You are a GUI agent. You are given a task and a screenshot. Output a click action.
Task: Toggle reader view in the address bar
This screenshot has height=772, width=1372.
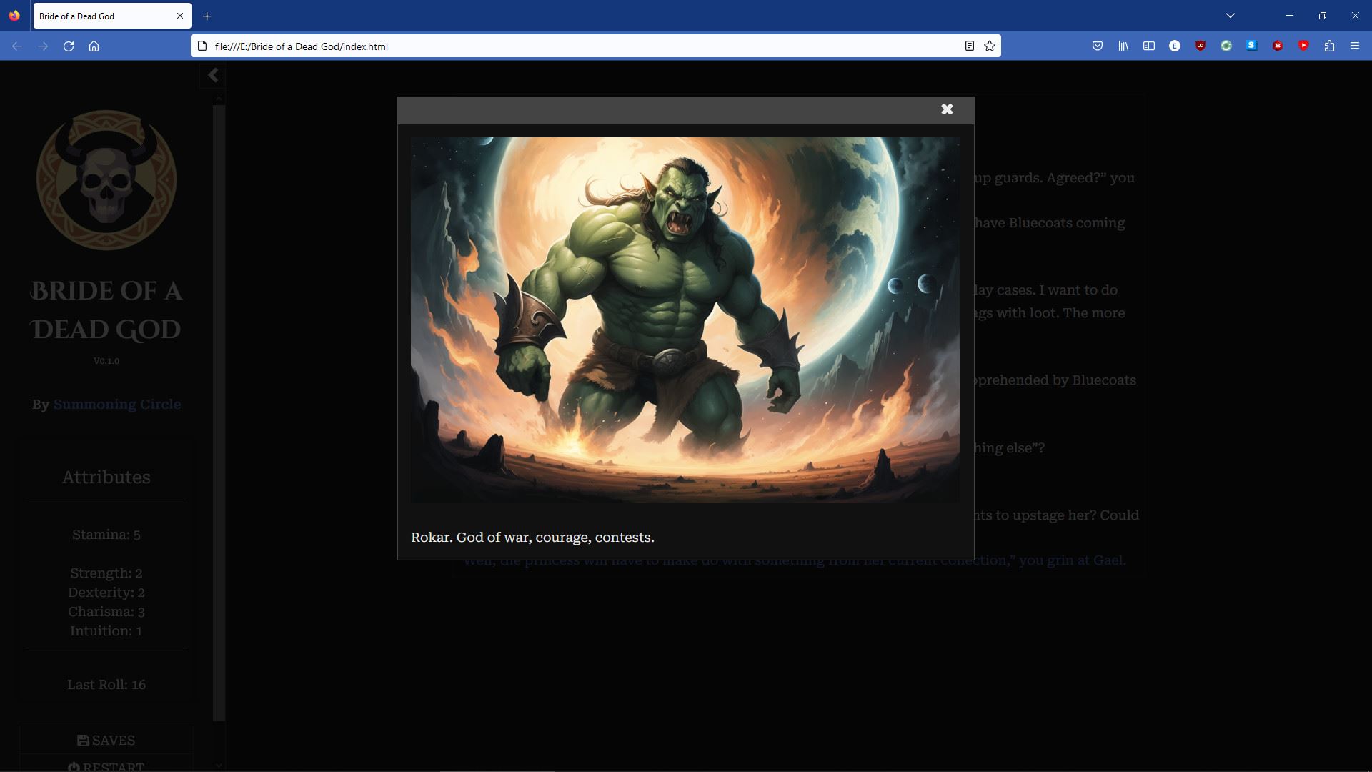[969, 46]
